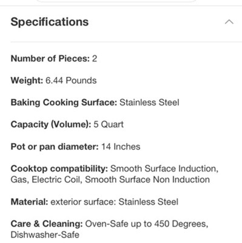Click Oven-Safe up to 450 Degrees text

tap(147, 224)
